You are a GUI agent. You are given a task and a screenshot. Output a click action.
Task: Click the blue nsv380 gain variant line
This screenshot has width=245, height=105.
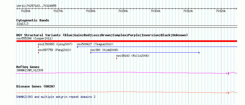point(145,53)
